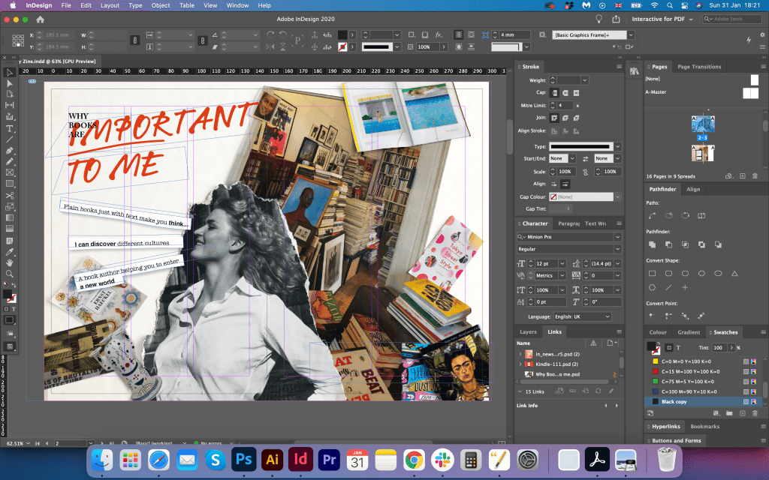Image resolution: width=769 pixels, height=480 pixels.
Task: Select the Zoom magnifier tool
Action: 10,274
